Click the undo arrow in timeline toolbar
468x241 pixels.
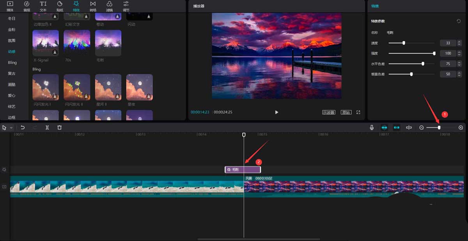pos(23,127)
